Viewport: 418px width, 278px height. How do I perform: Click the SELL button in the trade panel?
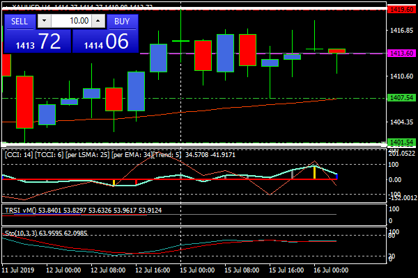pos(20,22)
